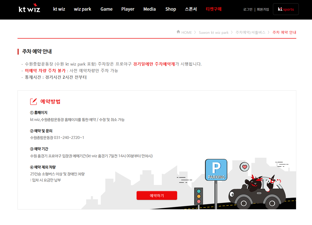Open the 티켓구매 menu

tap(214, 9)
